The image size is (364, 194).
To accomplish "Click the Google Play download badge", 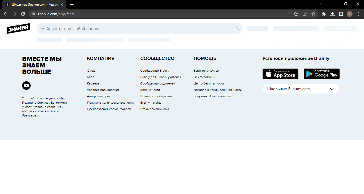I will [x=322, y=74].
